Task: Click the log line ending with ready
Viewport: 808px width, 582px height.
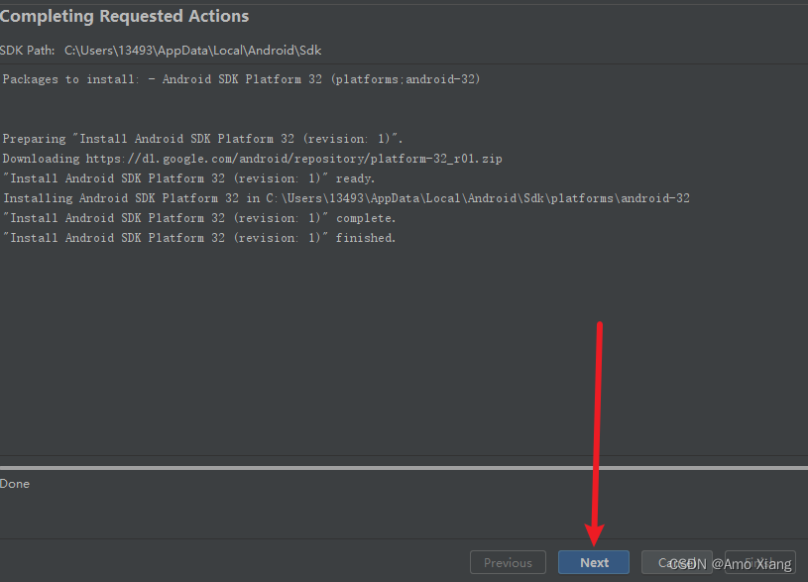Action: coord(188,178)
